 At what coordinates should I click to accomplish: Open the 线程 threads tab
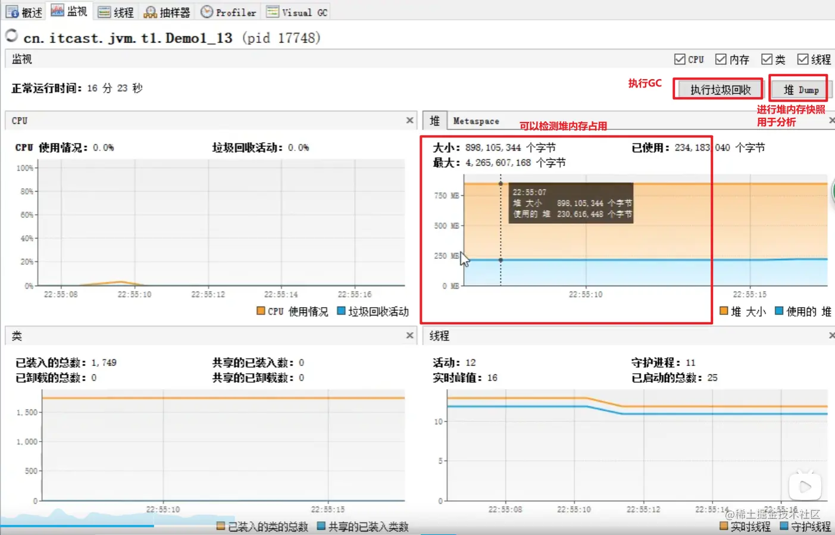click(115, 12)
